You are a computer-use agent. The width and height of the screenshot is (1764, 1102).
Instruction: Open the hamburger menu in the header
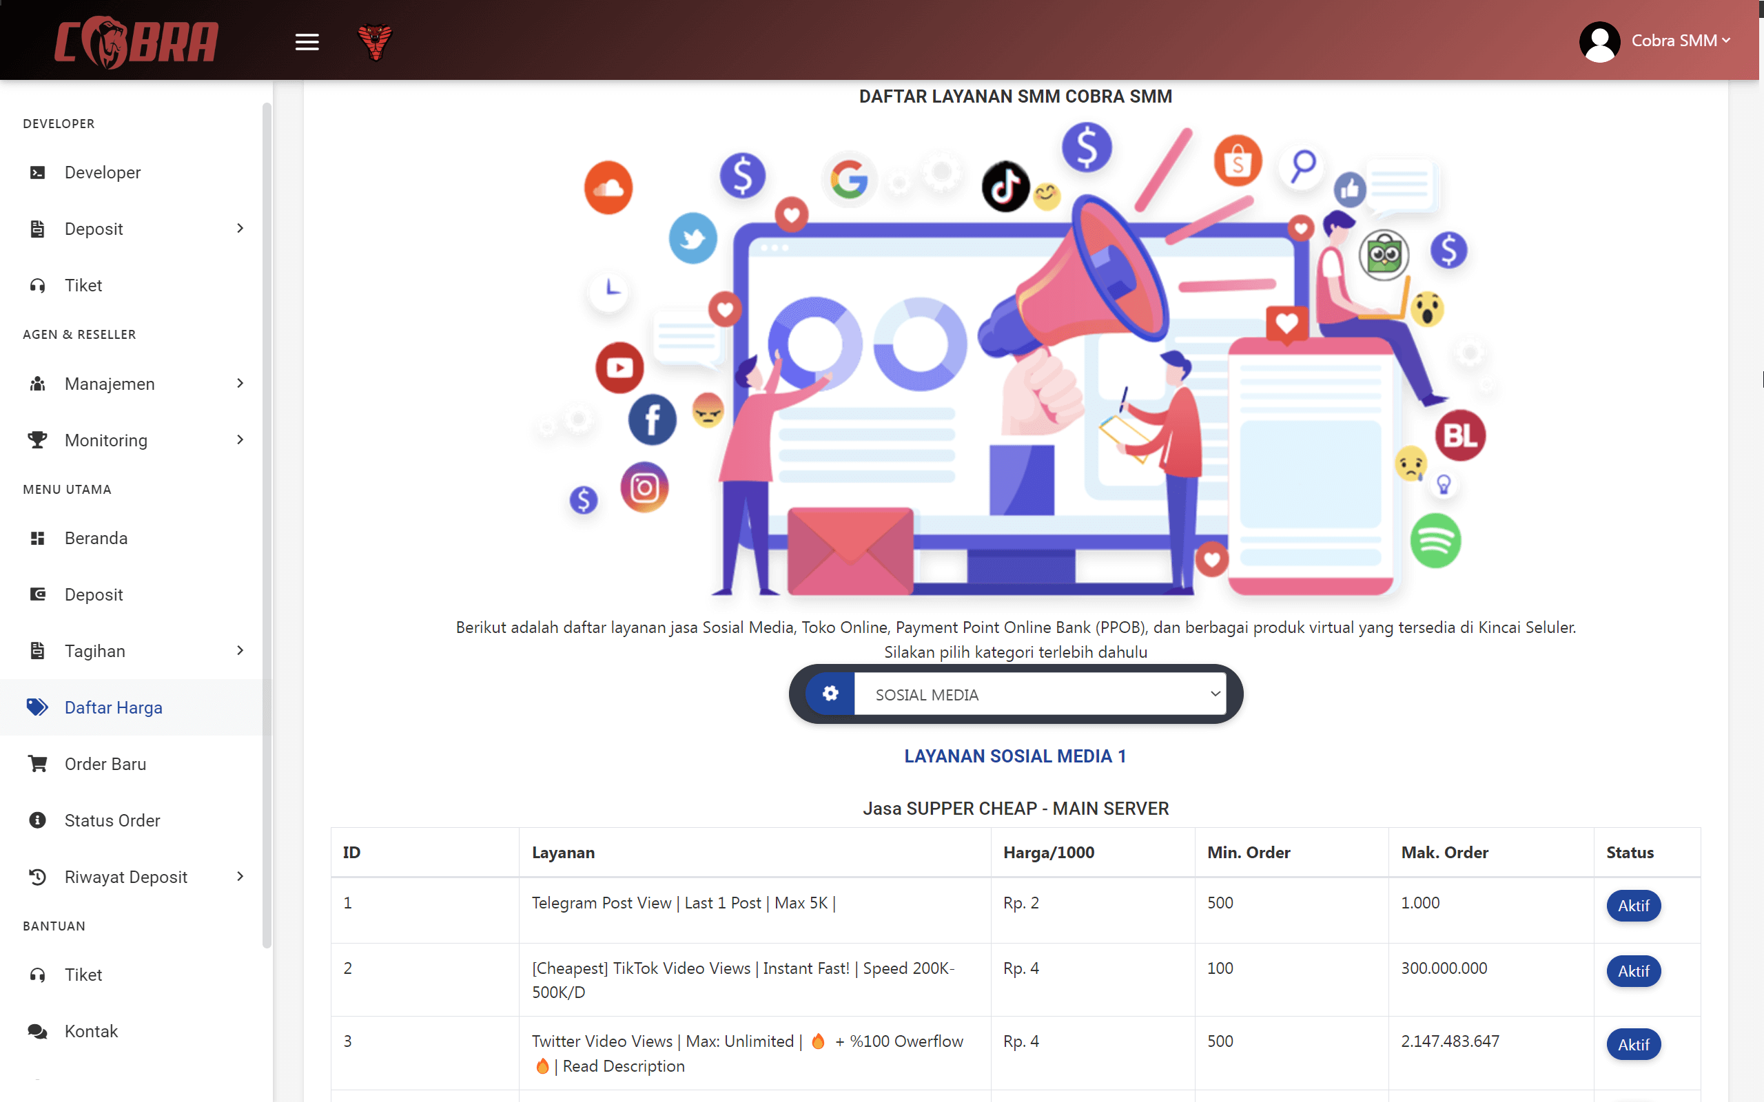click(x=307, y=42)
